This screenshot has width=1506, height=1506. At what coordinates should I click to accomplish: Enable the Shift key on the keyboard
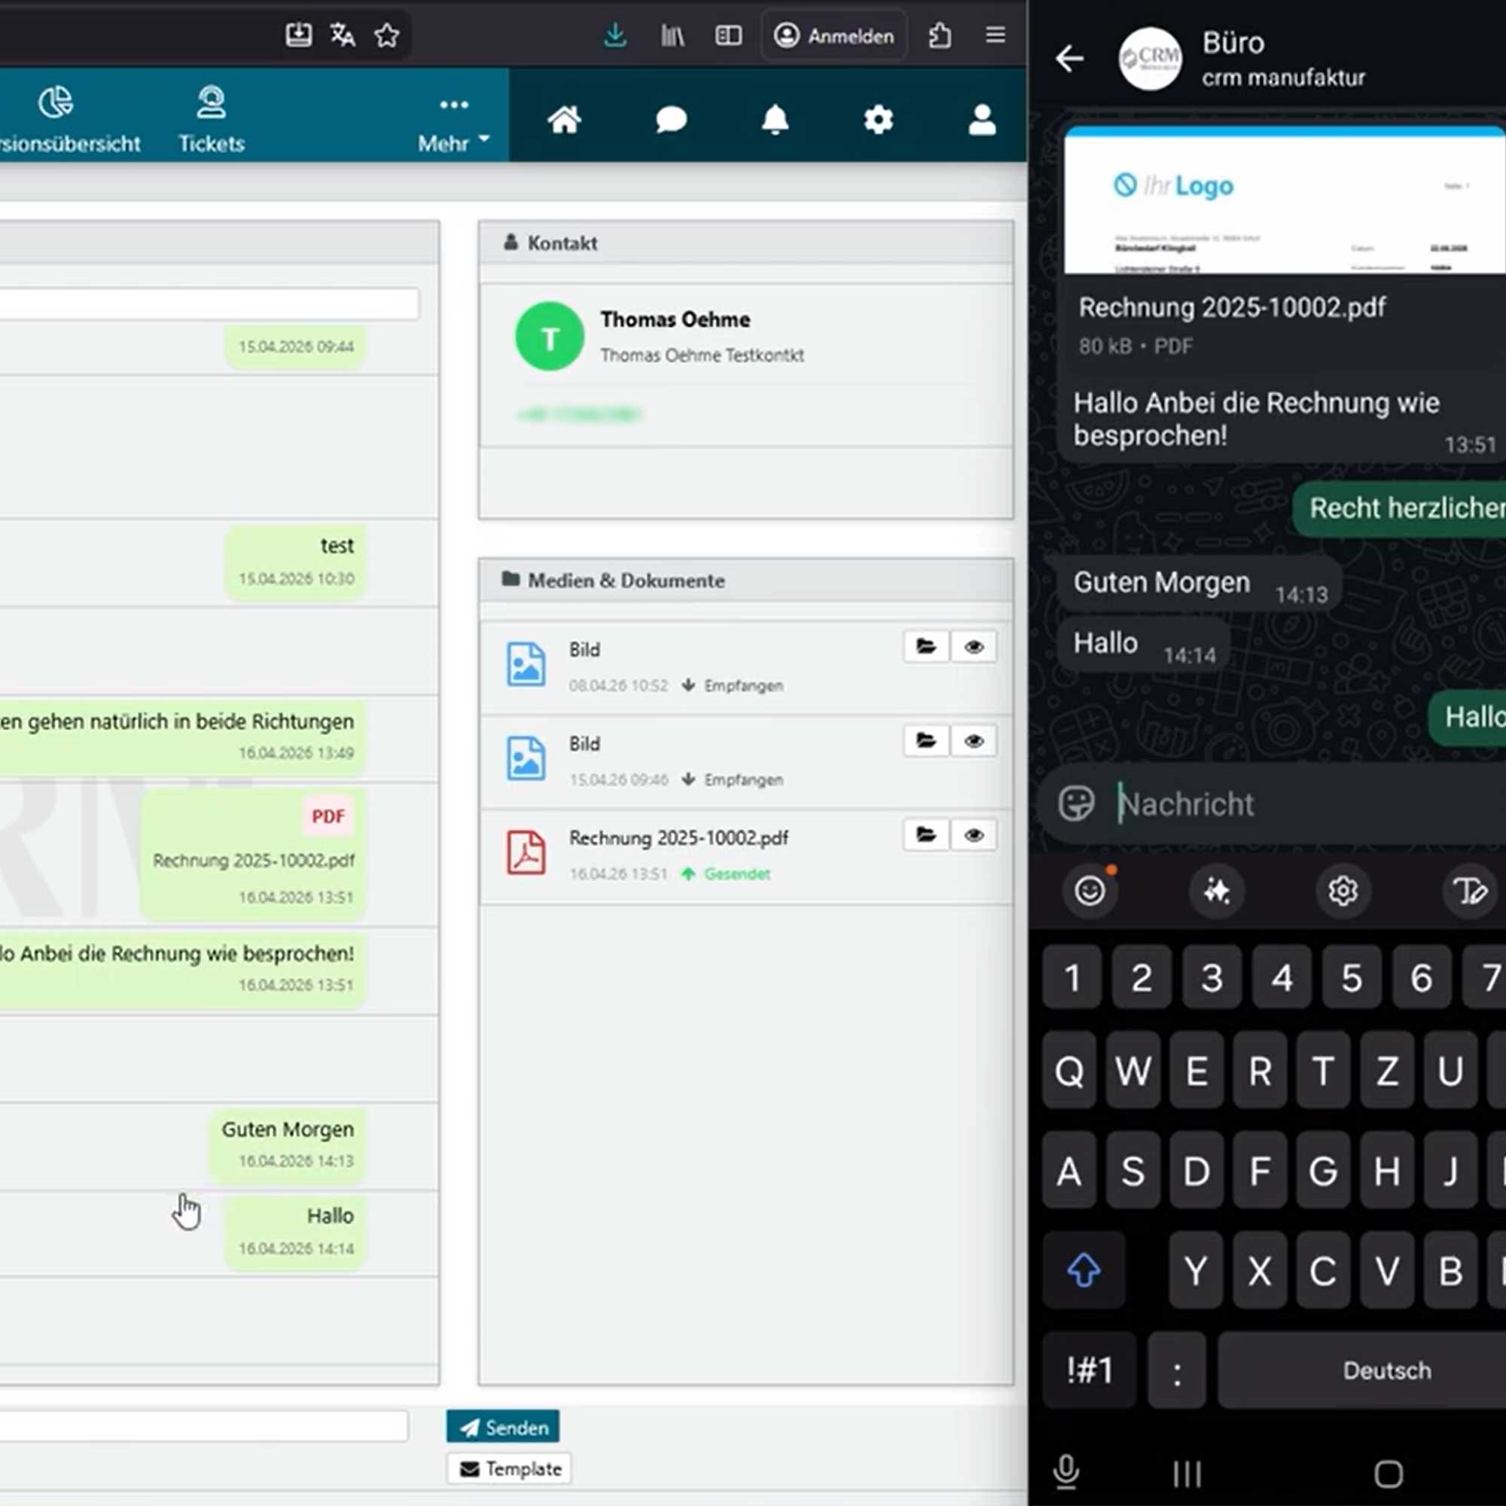pos(1084,1270)
